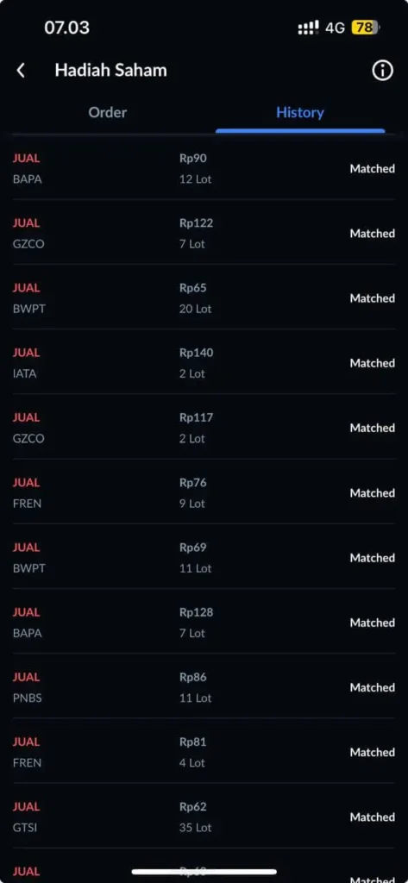Open the BAPA Rp128 7 Lot entry
Image resolution: width=408 pixels, height=883 pixels.
point(204,623)
